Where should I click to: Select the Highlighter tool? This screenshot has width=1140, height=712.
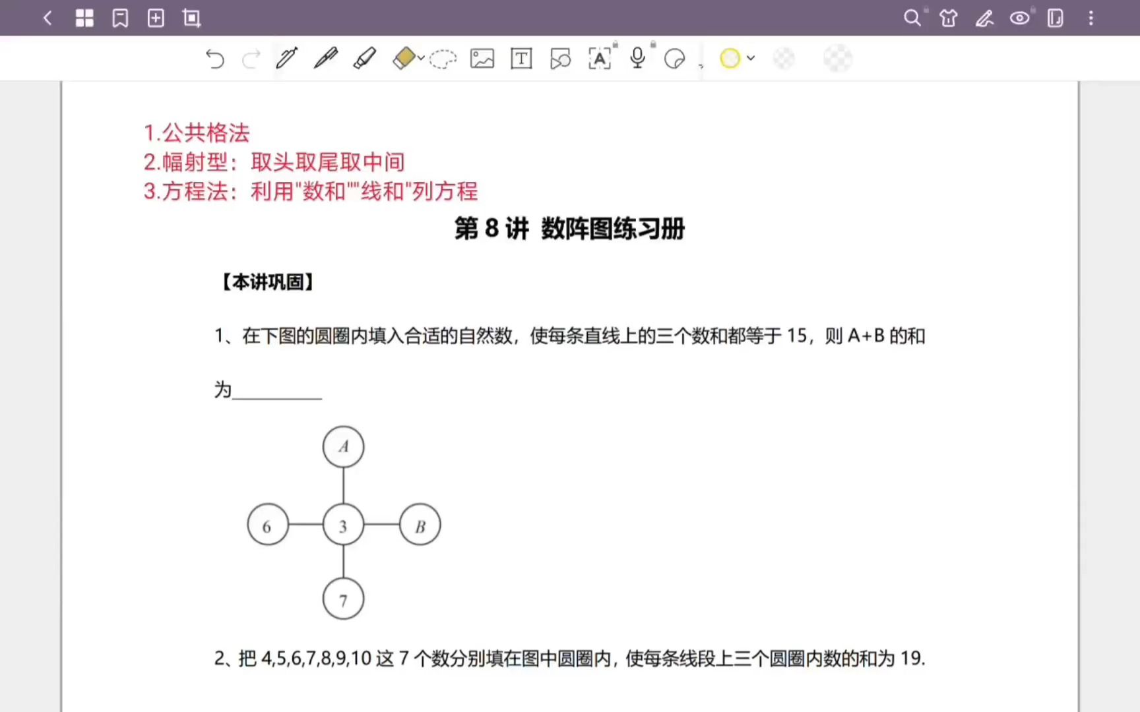(364, 58)
